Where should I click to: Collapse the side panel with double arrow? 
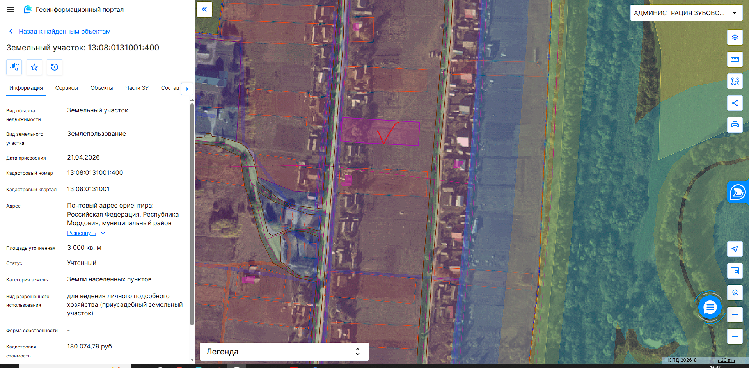pos(204,9)
